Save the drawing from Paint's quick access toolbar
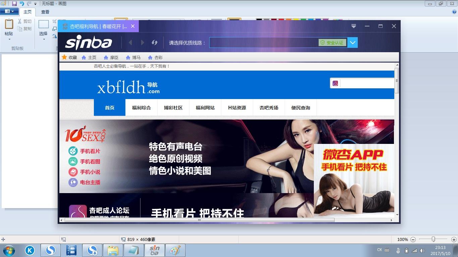The height and width of the screenshot is (257, 458). [14, 4]
